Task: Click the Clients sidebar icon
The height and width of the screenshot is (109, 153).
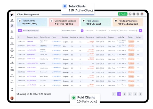Action: [x=12, y=26]
